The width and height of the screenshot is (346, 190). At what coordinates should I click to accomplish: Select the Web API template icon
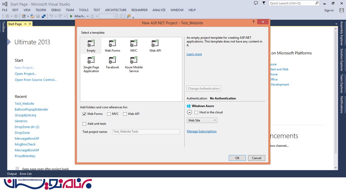click(155, 44)
